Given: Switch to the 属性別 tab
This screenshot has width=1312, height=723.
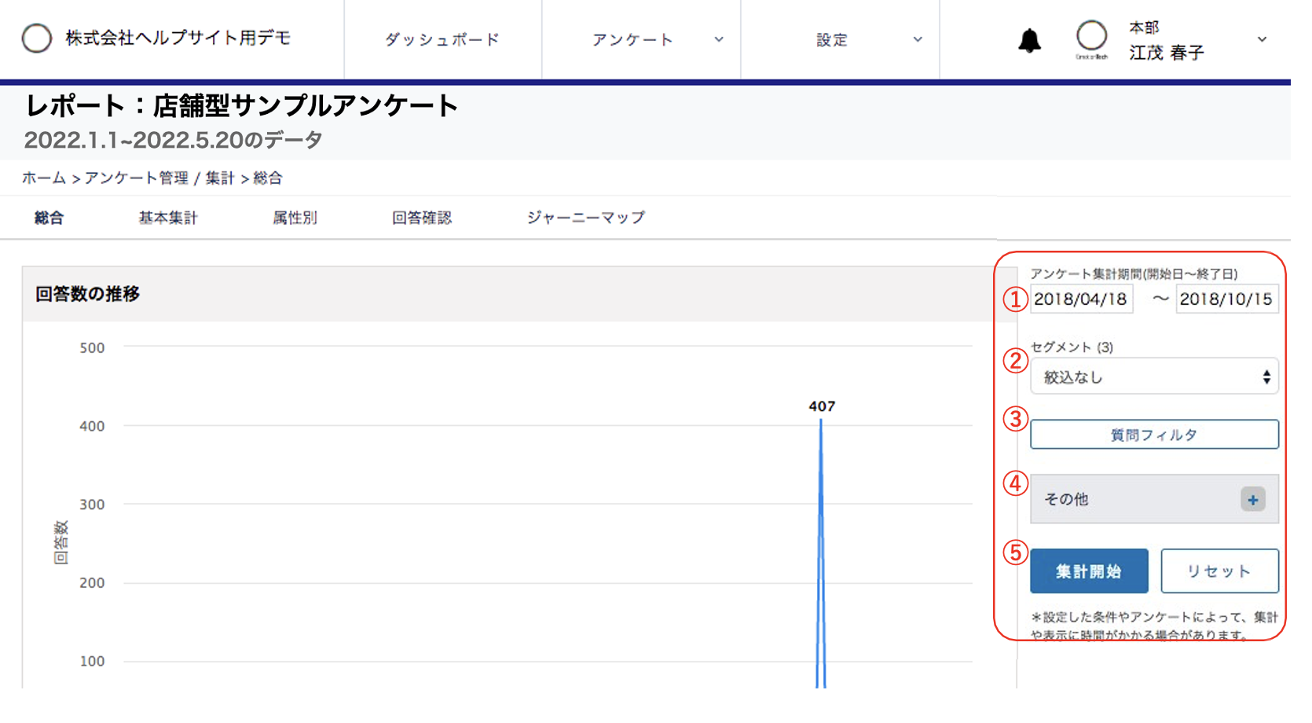Looking at the screenshot, I should [x=295, y=218].
